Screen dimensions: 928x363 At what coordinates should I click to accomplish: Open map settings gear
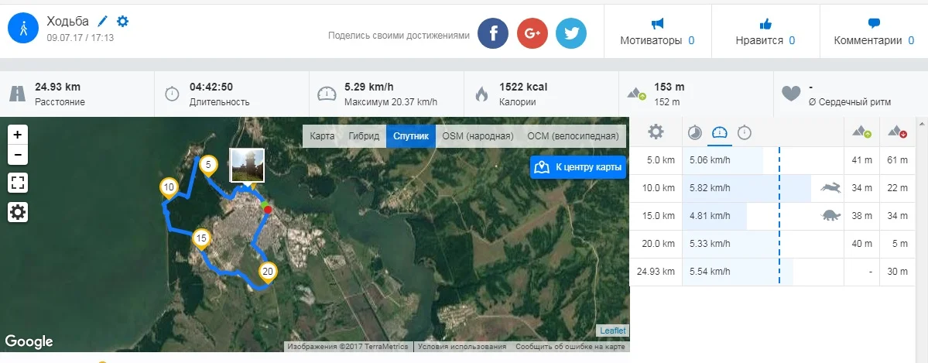click(18, 212)
